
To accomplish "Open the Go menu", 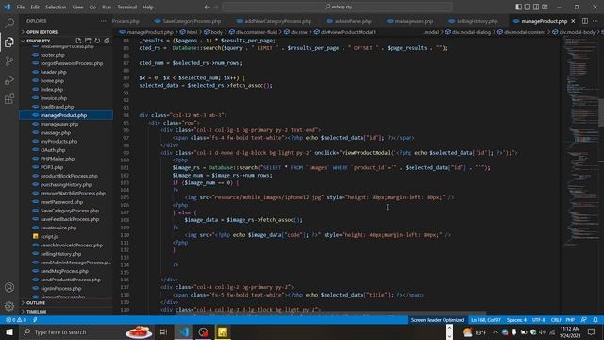I will (92, 7).
